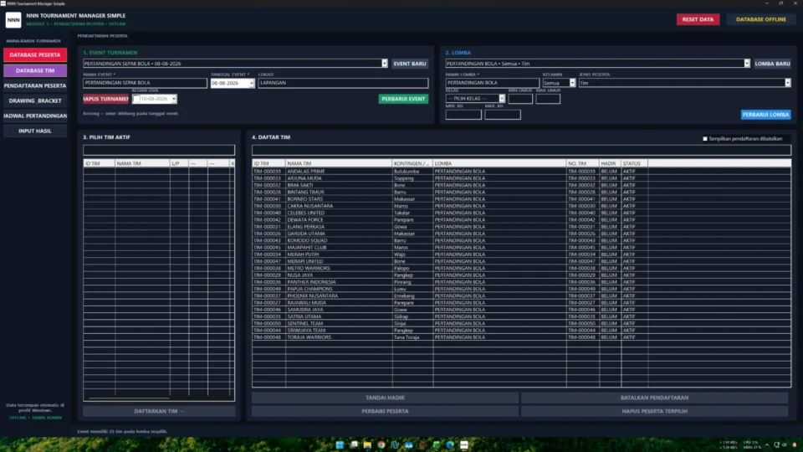Click the Max Umur input box
This screenshot has width=803, height=452.
548,99
